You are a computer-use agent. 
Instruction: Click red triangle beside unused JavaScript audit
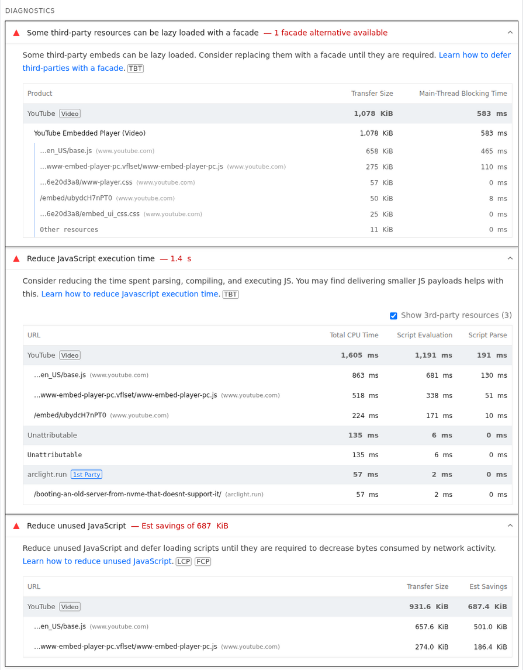click(x=16, y=526)
